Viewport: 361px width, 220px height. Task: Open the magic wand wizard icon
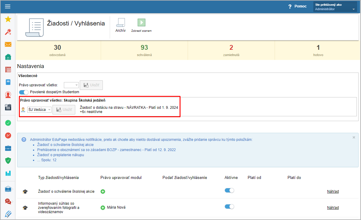tap(8, 32)
